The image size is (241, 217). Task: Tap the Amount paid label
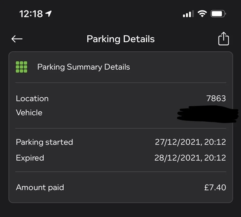(x=40, y=187)
